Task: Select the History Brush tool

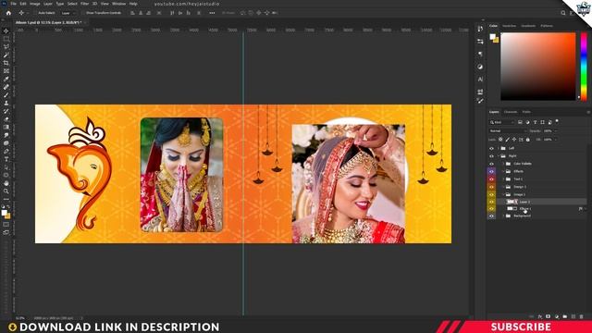Action: 6,111
